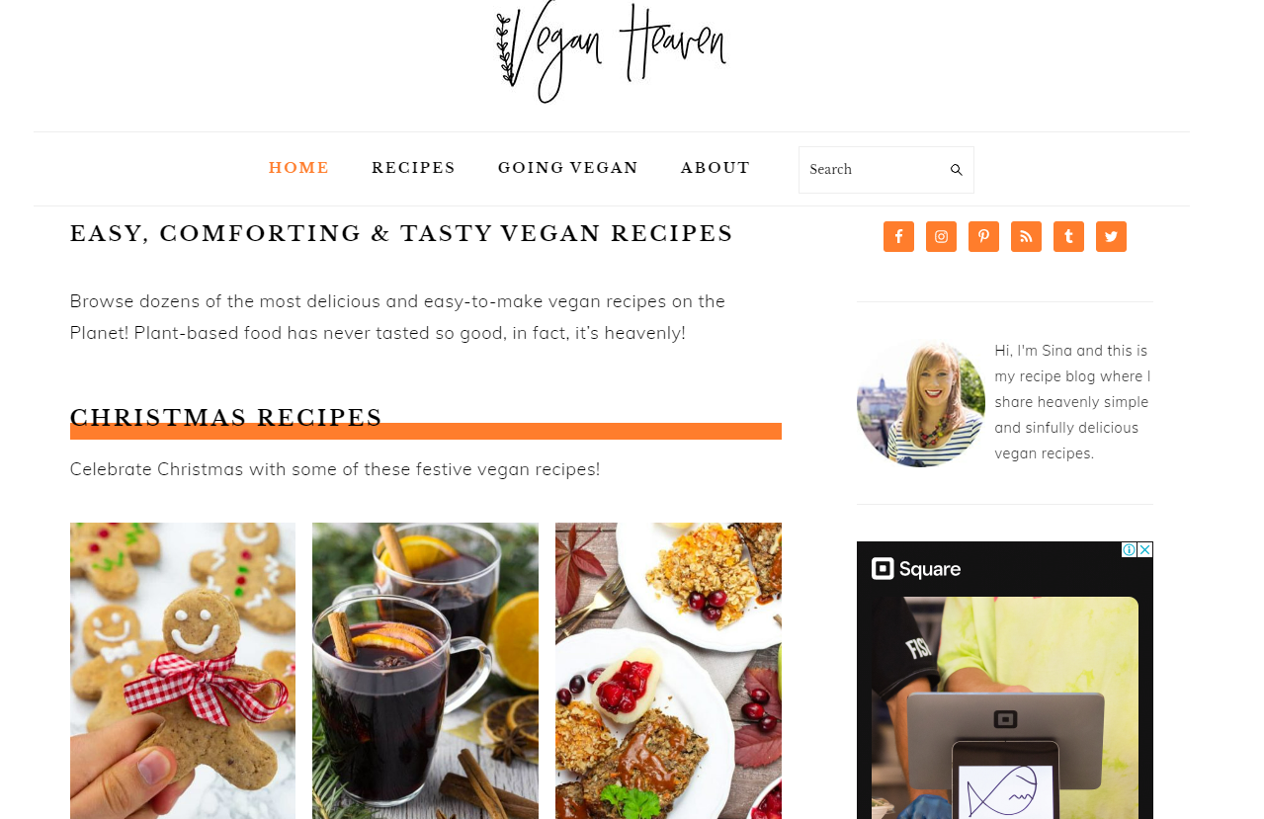Screen dimensions: 1264x819
Task: Open the Going Vegan menu
Action: tap(568, 168)
